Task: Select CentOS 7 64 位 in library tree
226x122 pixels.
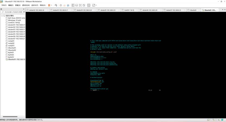Action: coord(14,23)
